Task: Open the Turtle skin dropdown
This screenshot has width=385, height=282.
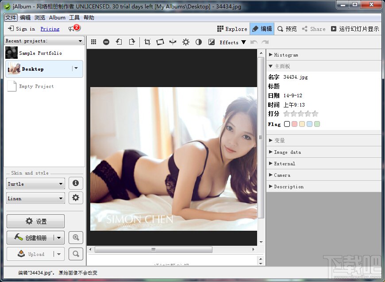Action: click(x=35, y=183)
